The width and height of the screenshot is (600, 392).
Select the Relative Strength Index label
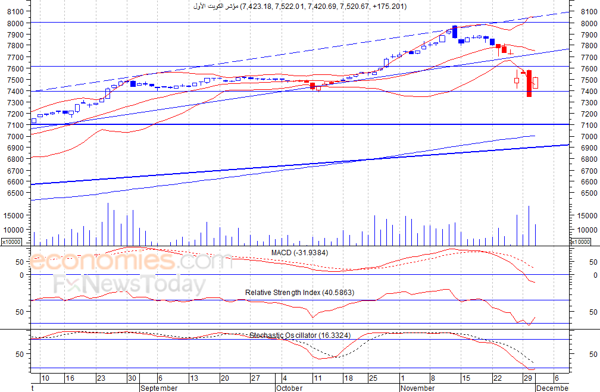tap(299, 293)
